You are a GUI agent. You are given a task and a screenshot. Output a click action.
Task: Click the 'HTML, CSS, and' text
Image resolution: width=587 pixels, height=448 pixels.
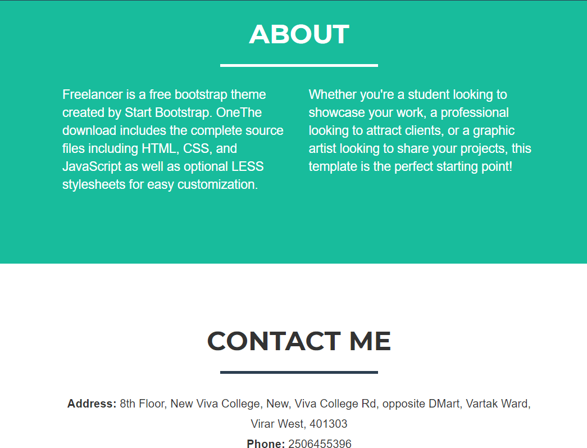tap(189, 148)
